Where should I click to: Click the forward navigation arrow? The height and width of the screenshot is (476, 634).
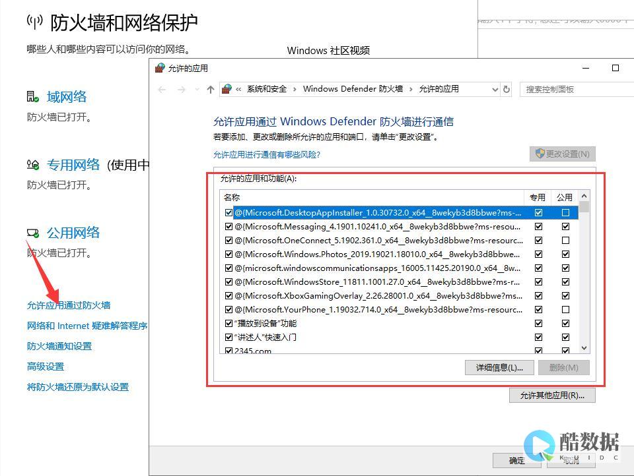pyautogui.click(x=182, y=90)
